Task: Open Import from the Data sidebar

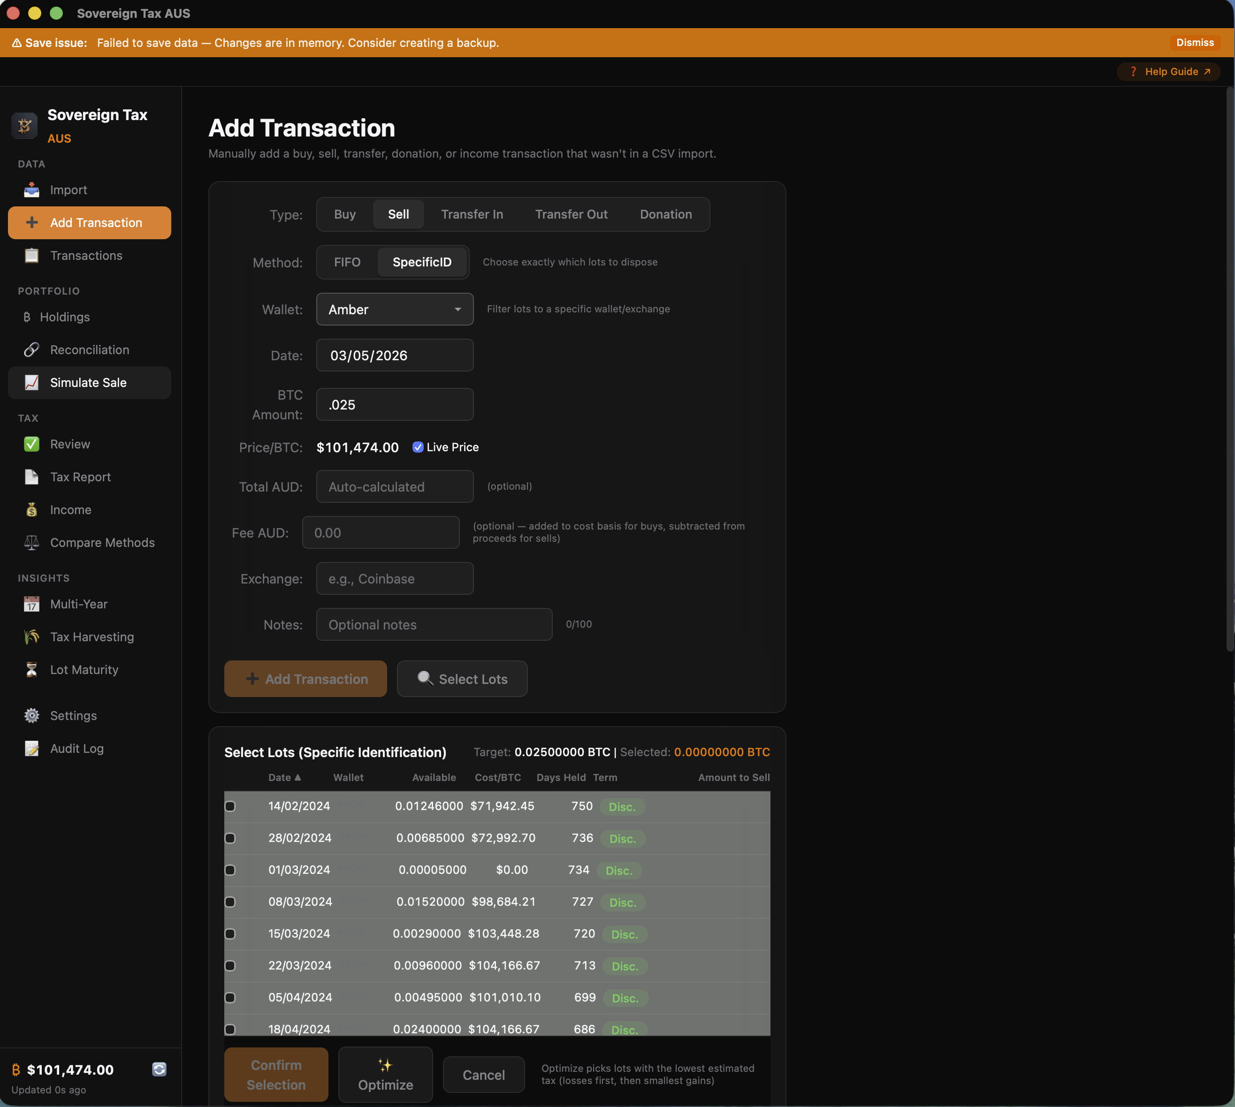Action: [x=31, y=190]
